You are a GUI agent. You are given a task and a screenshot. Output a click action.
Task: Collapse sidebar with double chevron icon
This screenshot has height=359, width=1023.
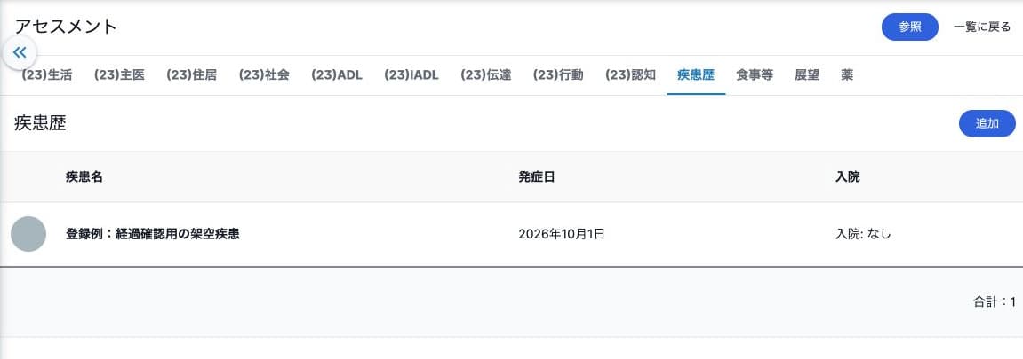pyautogui.click(x=20, y=52)
